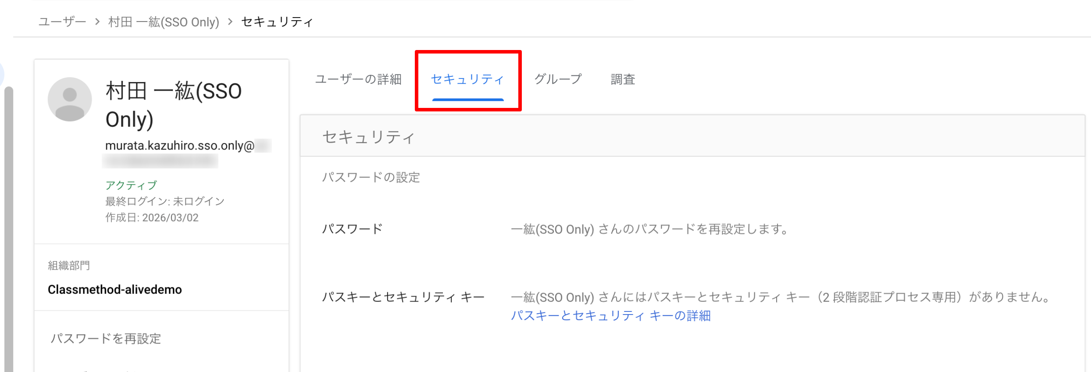1091x372 pixels.
Task: Go back to ユーザー breadcrumb
Action: (62, 21)
